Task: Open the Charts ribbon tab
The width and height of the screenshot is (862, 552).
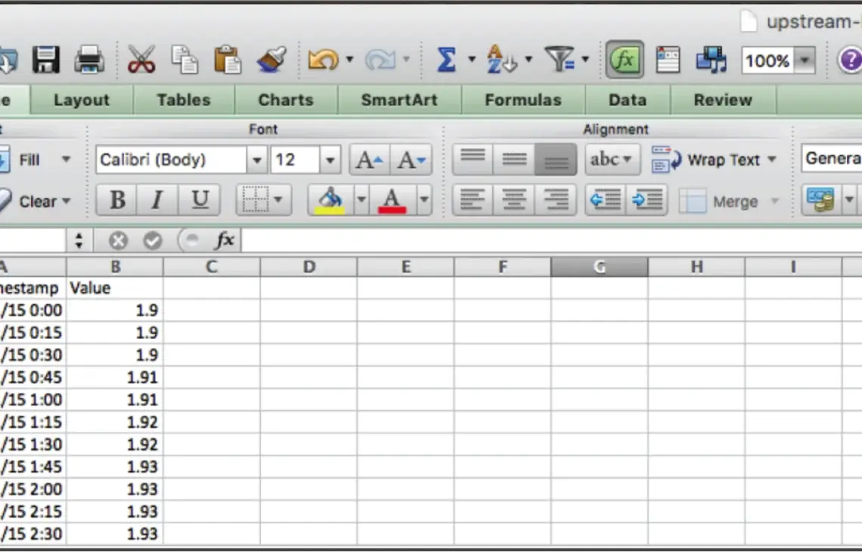Action: point(286,100)
